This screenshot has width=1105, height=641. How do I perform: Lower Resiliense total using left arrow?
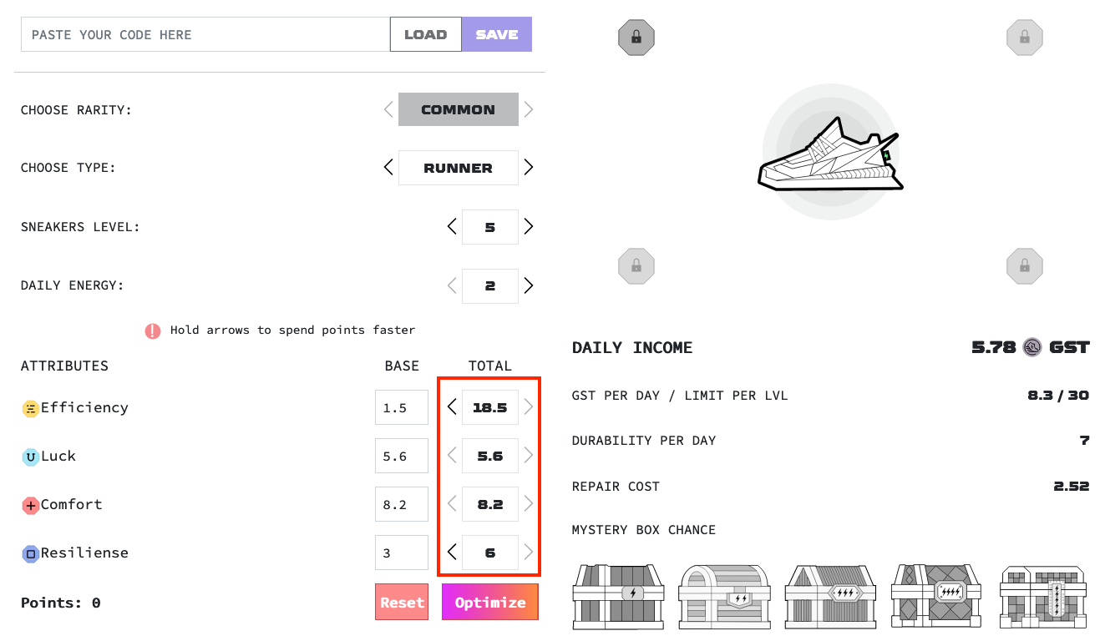[x=451, y=552]
